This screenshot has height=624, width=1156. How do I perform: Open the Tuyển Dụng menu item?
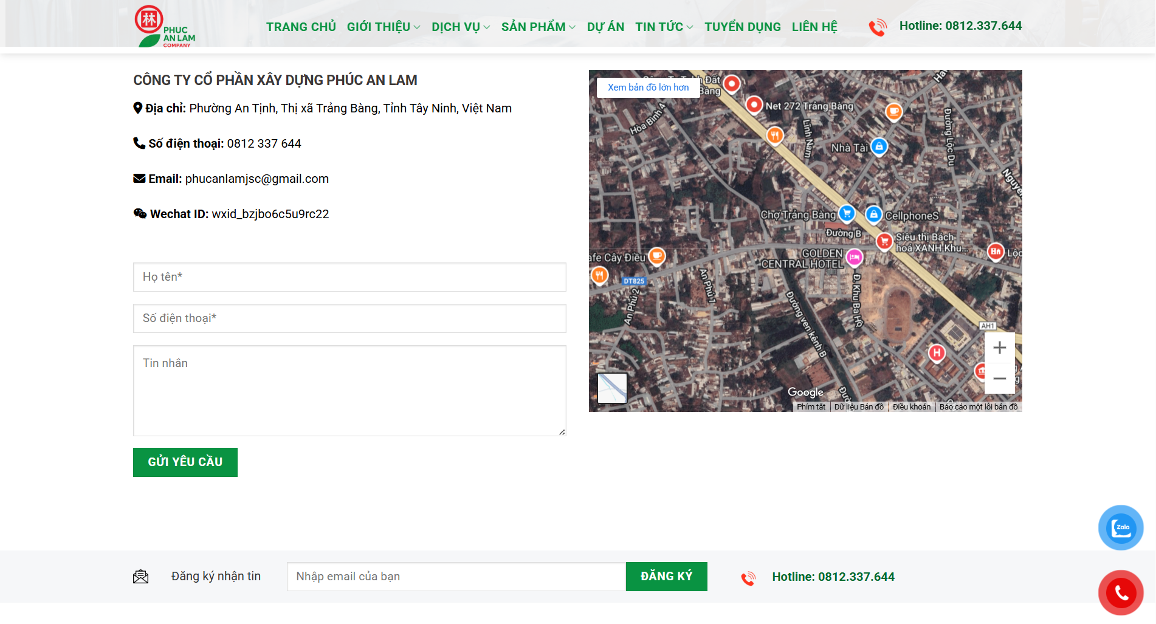742,27
